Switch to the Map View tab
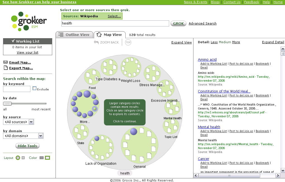This screenshot has width=285, height=182. [110, 35]
